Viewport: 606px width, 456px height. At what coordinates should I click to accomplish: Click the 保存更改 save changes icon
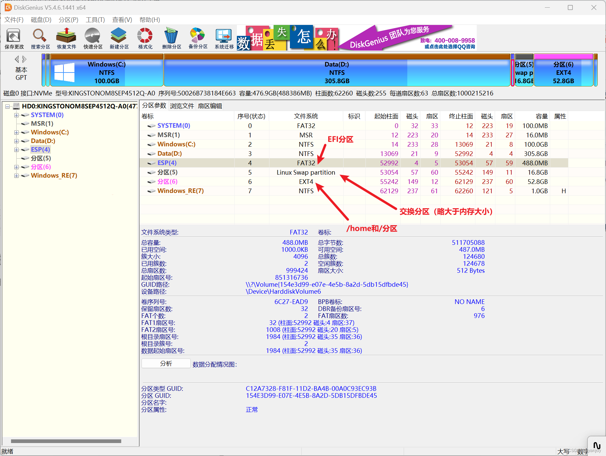click(14, 39)
